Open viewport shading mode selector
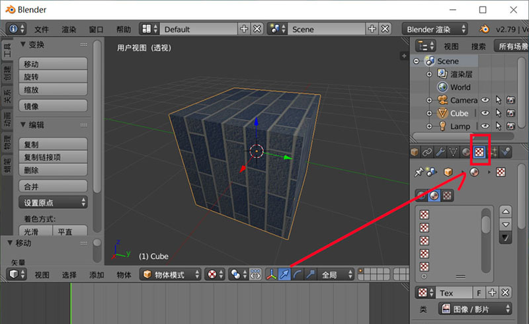Screen dimensions: 529x324 [214, 274]
